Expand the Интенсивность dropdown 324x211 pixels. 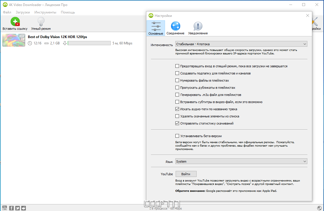(241, 44)
